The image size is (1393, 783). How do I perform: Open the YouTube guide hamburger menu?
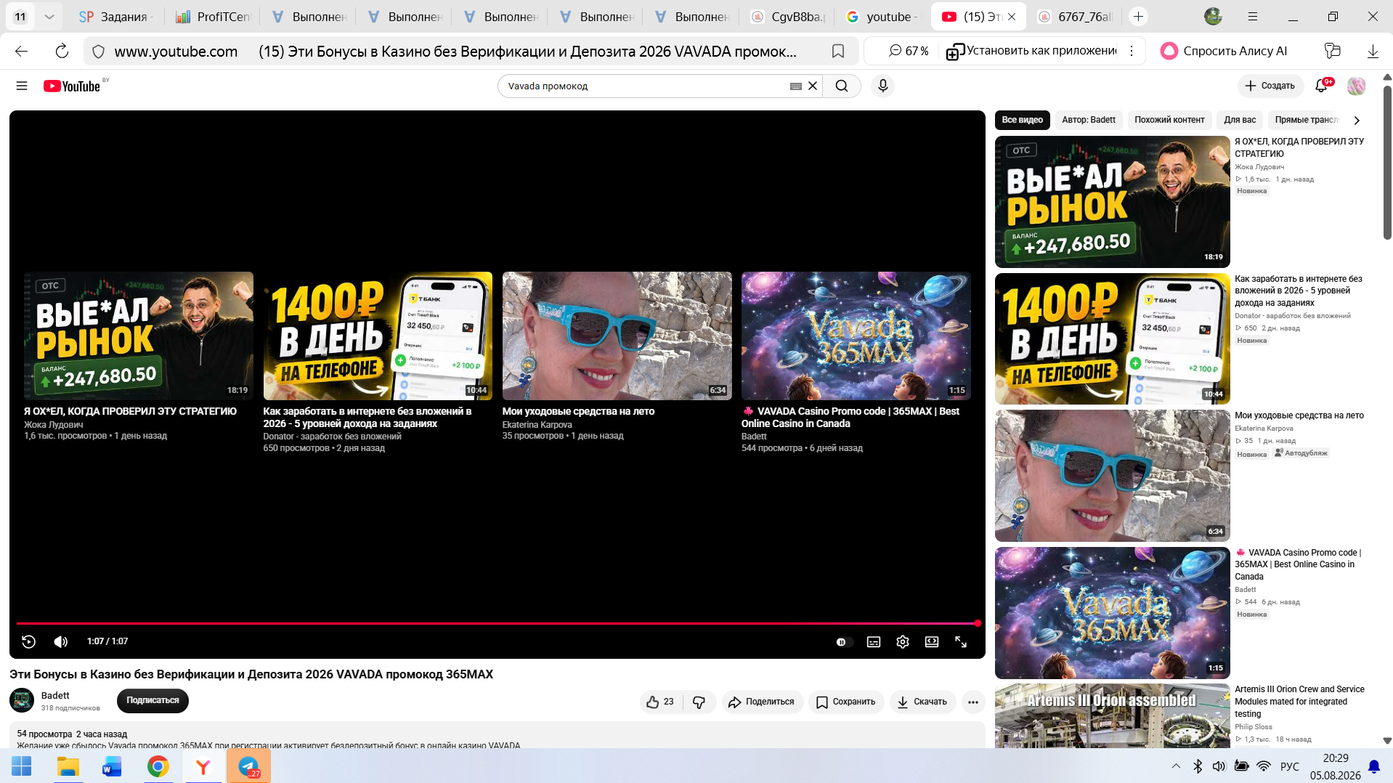click(x=22, y=86)
